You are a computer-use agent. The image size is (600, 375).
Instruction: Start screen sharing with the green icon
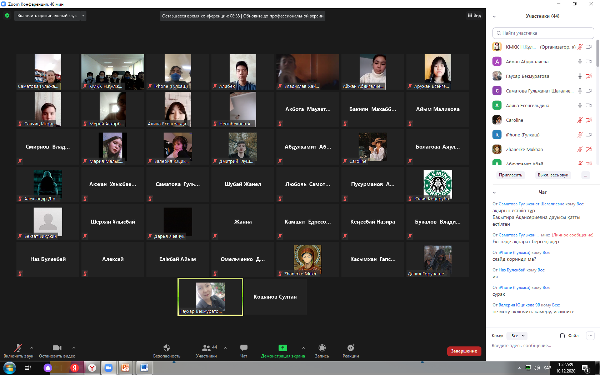(x=282, y=348)
